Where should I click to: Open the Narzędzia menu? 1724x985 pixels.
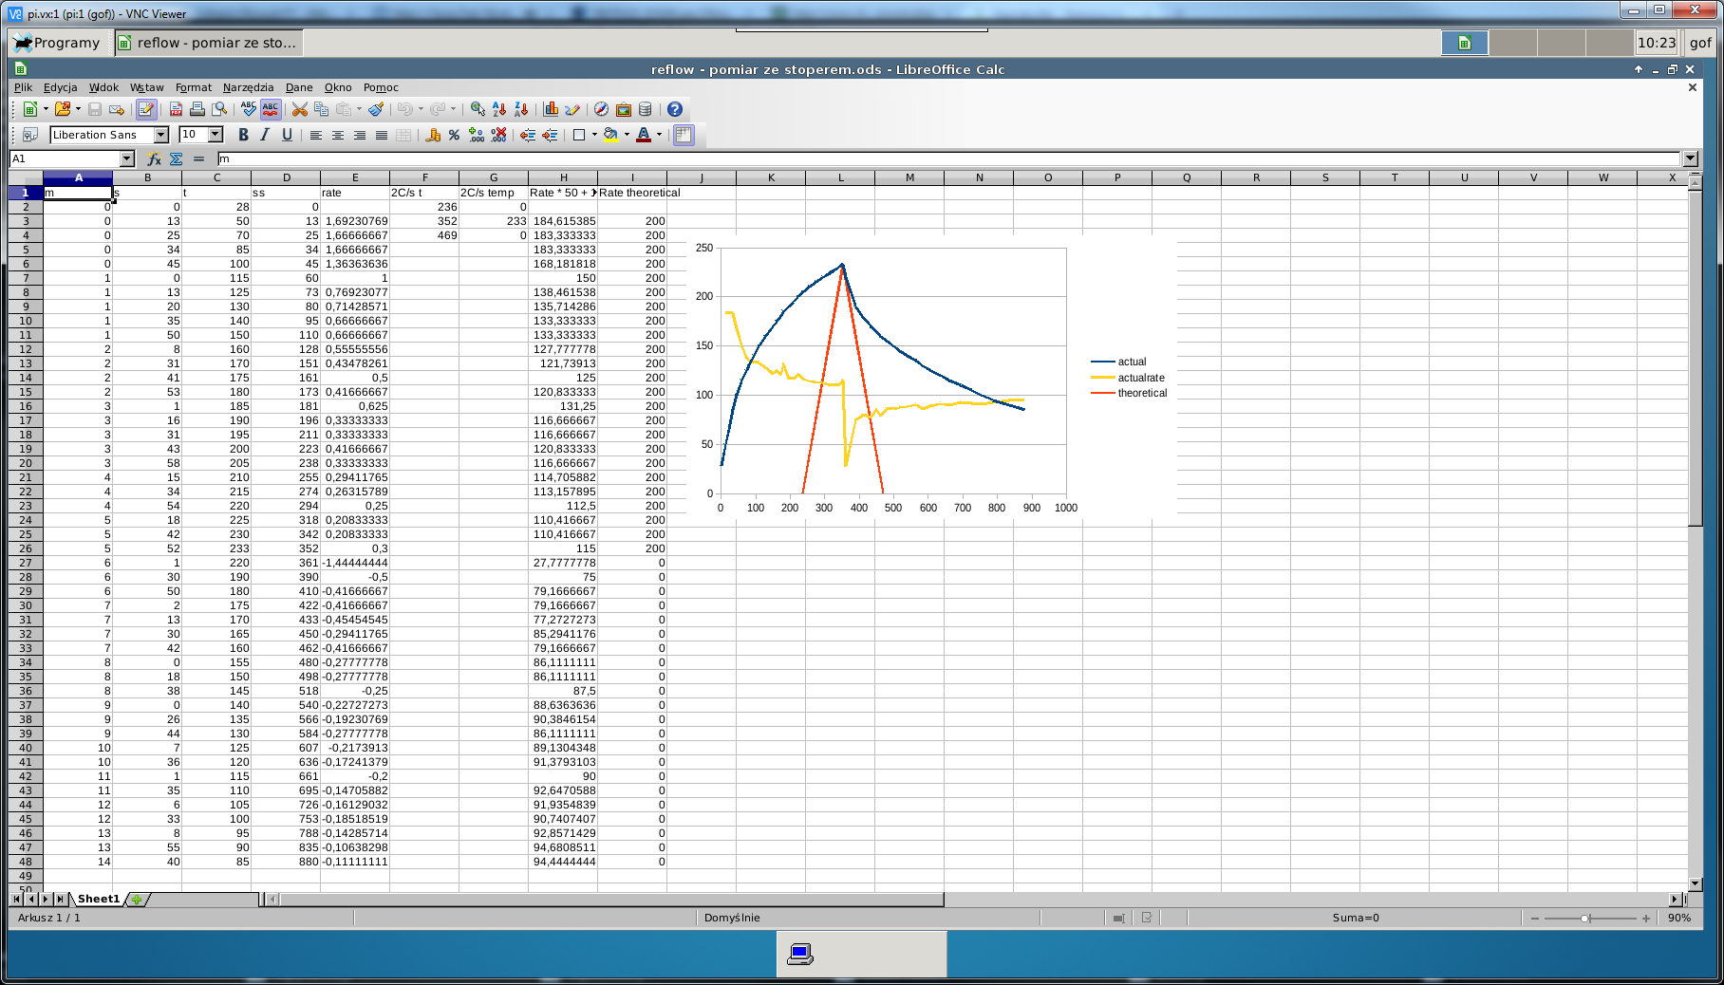click(x=248, y=87)
